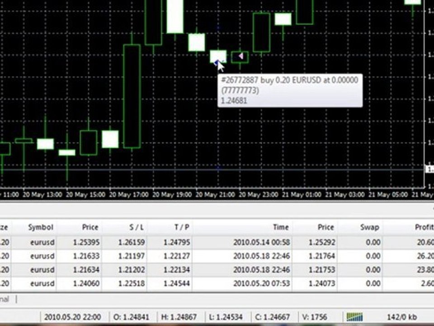Click the pink close-order arrow marker
The image size is (434, 326).
pyautogui.click(x=241, y=56)
